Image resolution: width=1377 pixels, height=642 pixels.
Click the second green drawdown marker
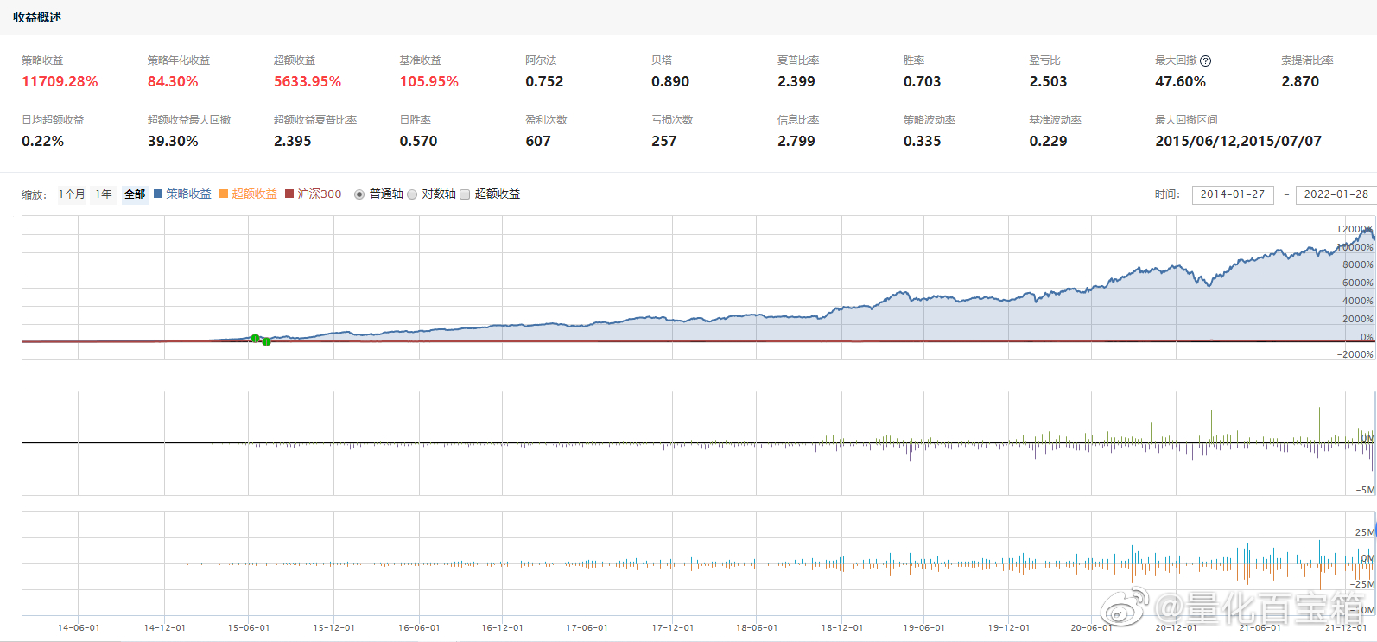coord(266,342)
